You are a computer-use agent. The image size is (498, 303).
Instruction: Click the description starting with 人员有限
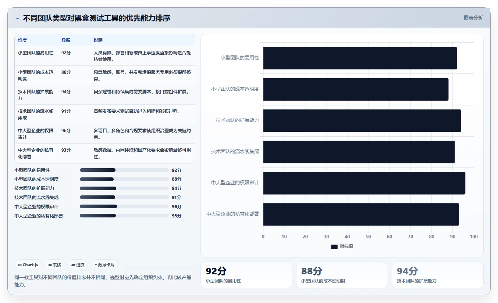142,56
